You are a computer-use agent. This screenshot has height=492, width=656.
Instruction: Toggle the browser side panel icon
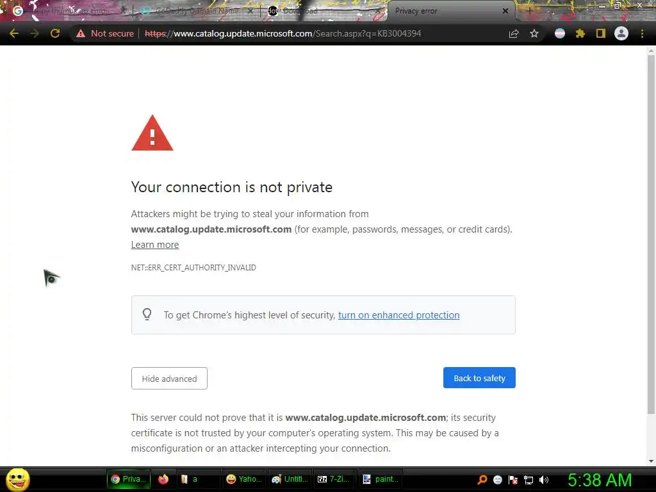coord(601,33)
